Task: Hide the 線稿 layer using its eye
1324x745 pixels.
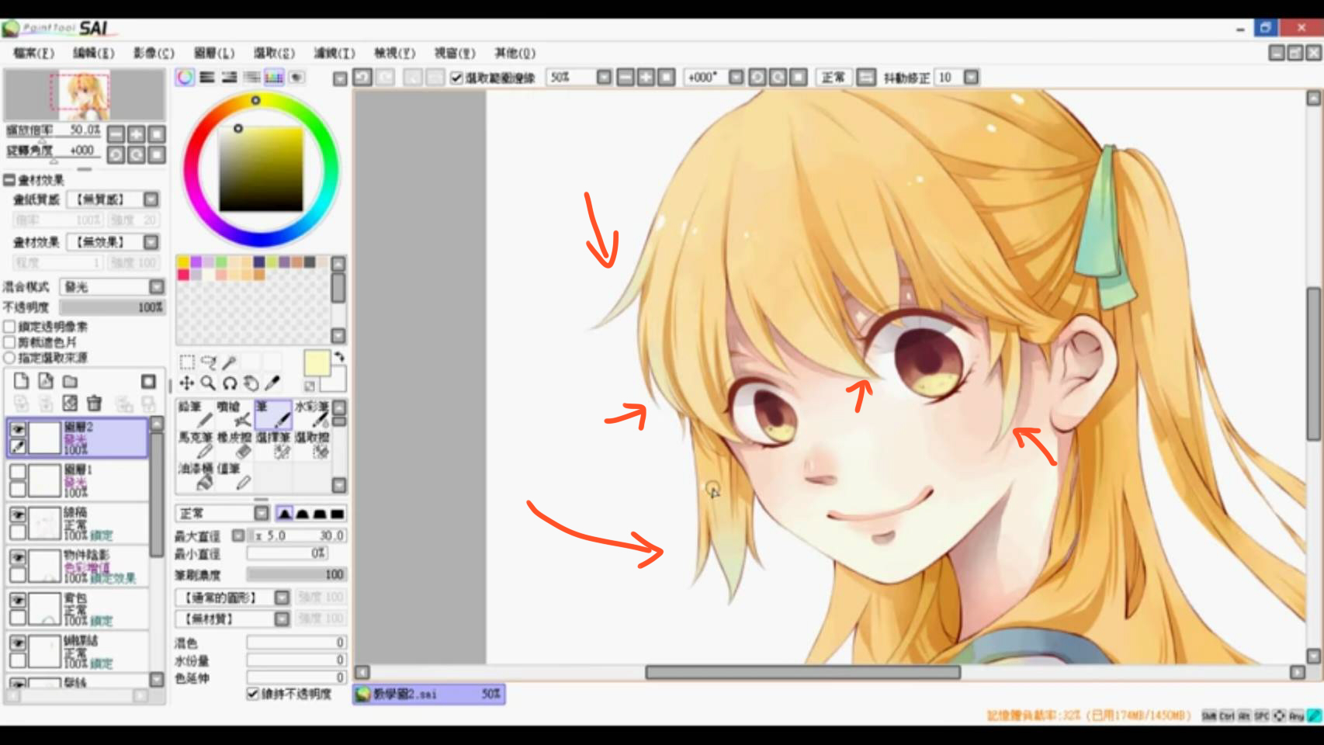Action: (x=18, y=515)
